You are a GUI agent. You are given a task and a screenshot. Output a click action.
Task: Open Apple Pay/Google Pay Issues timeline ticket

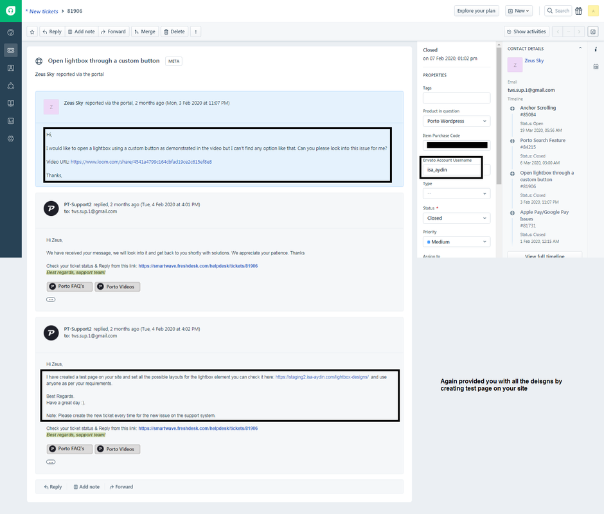(x=544, y=215)
